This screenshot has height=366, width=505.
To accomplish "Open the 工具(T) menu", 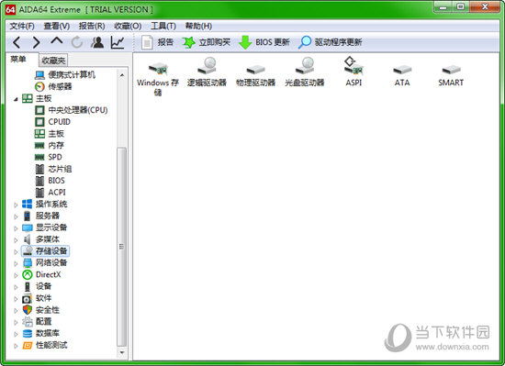I will (x=163, y=26).
